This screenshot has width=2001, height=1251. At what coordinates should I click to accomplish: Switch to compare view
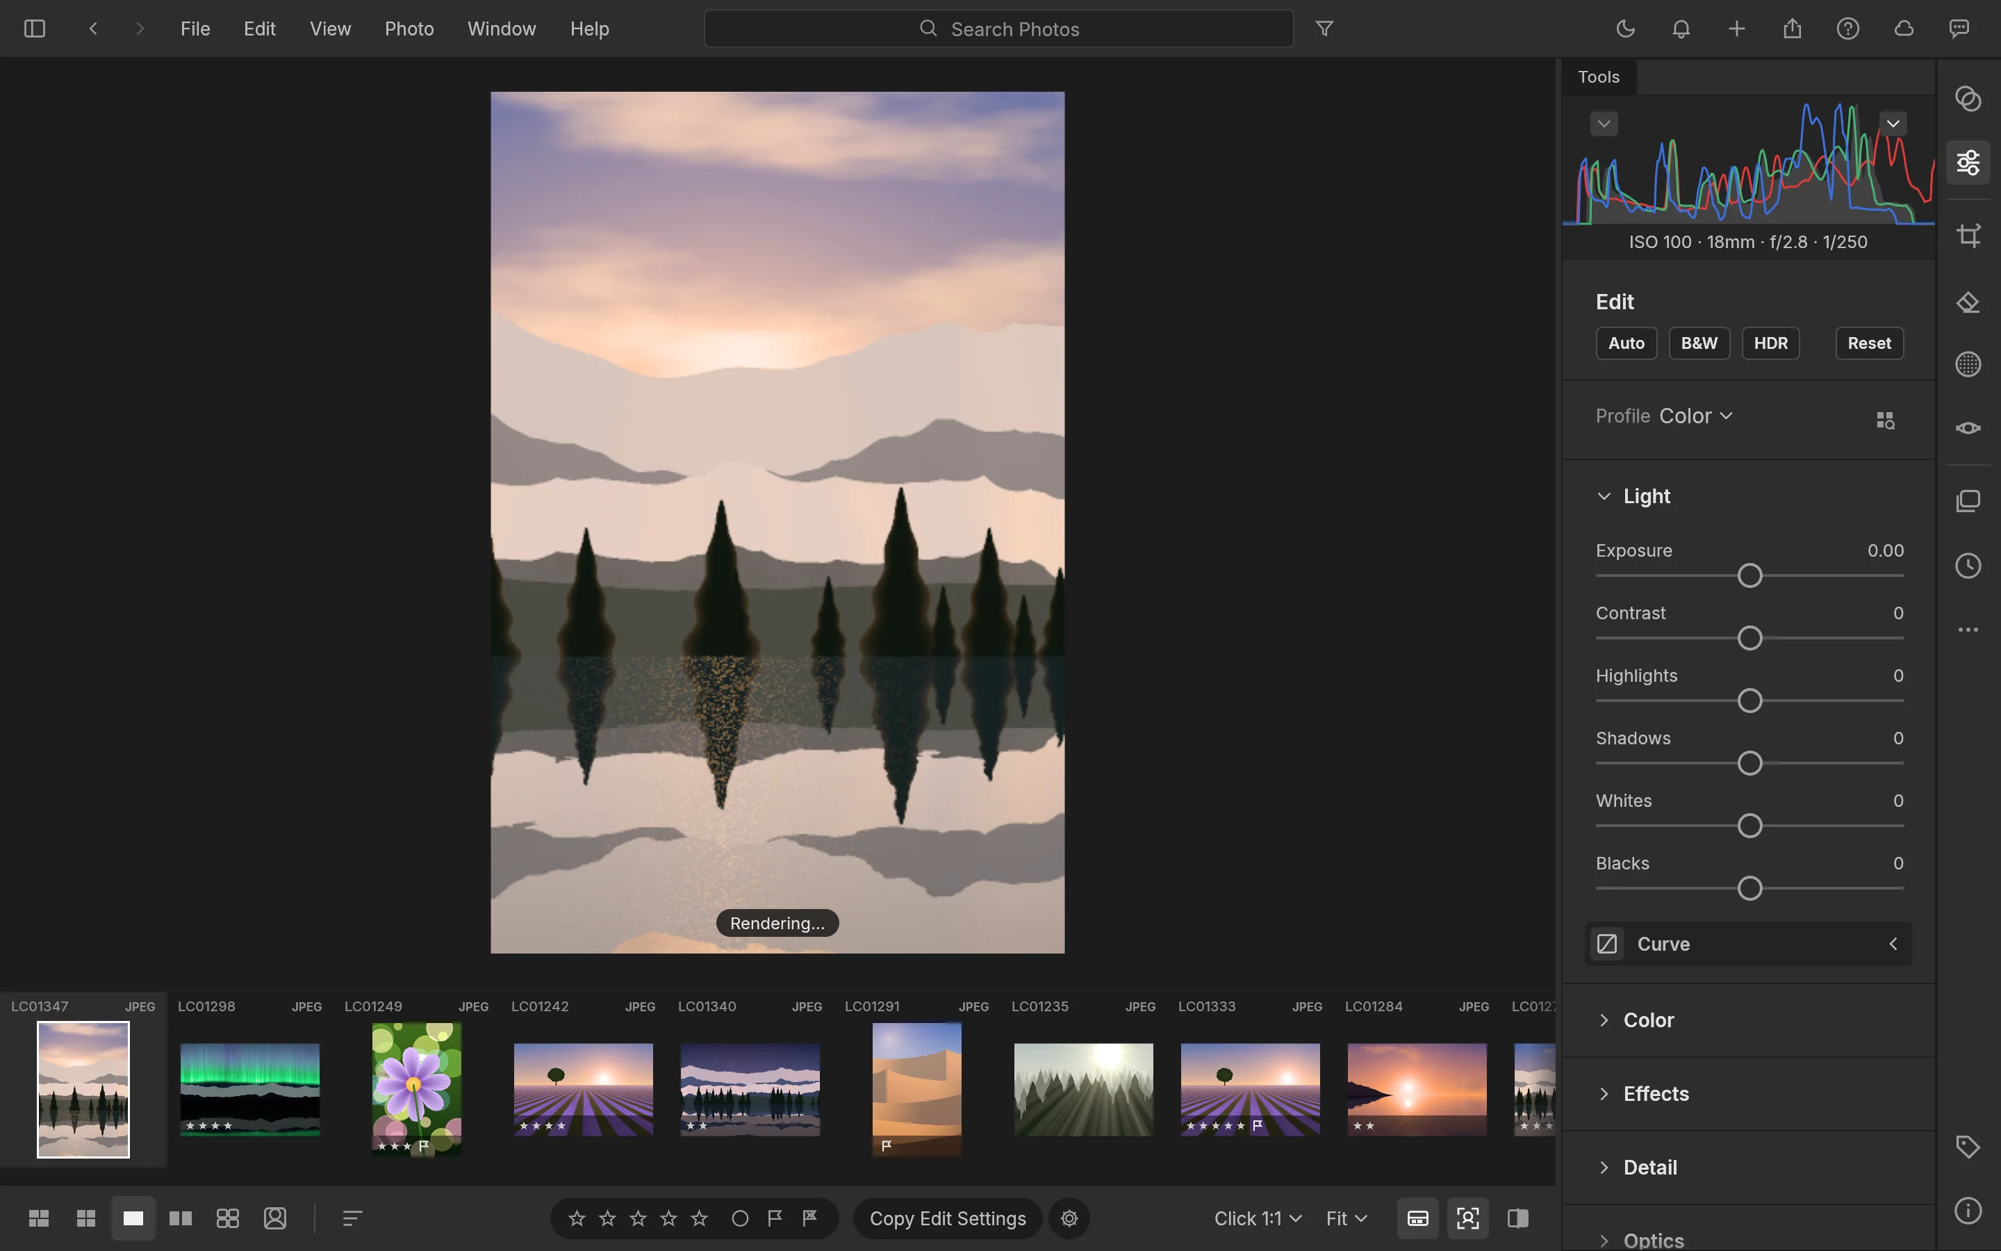coord(180,1218)
